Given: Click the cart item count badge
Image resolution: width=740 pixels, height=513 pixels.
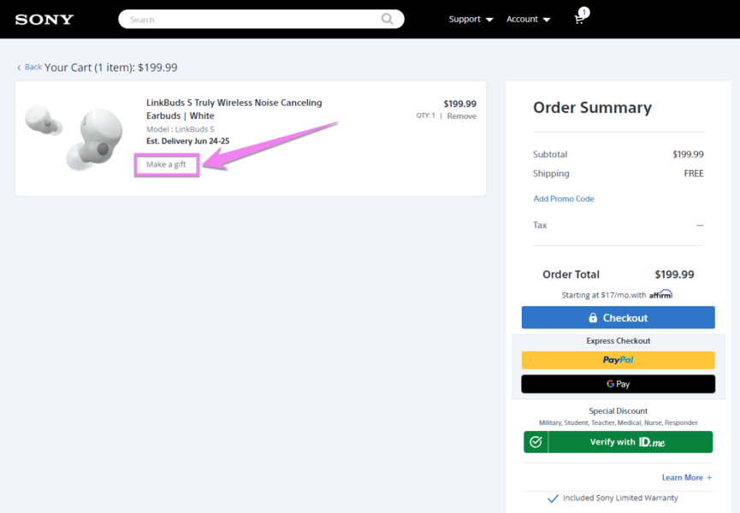Looking at the screenshot, I should tap(583, 12).
